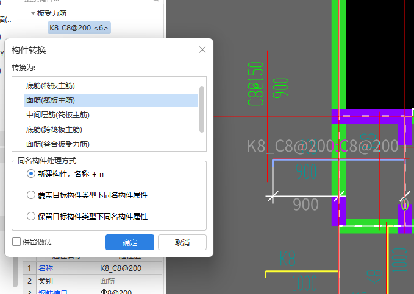Select 面筋(筏板主筋) in conversion list

111,100
